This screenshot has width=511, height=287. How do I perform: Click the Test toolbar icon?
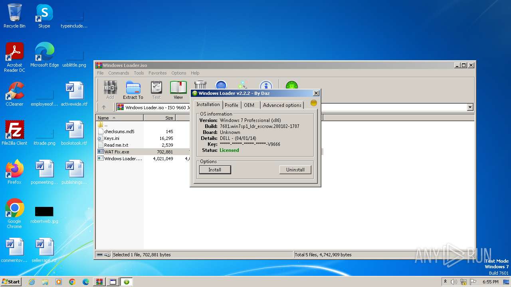156,90
